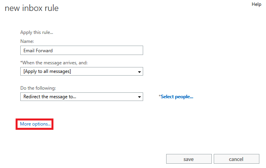Expand the arrow beside Apply to all messages
Screen dimensions: 266x168
tap(139, 72)
